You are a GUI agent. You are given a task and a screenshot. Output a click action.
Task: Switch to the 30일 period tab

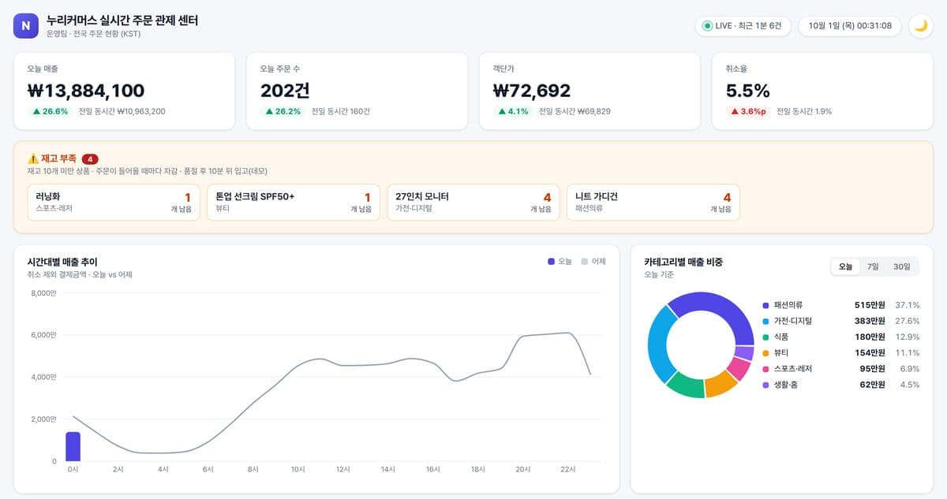coord(901,266)
